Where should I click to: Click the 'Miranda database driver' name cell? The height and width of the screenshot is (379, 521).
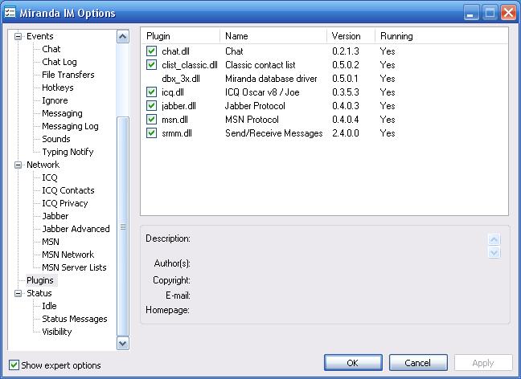click(x=271, y=79)
